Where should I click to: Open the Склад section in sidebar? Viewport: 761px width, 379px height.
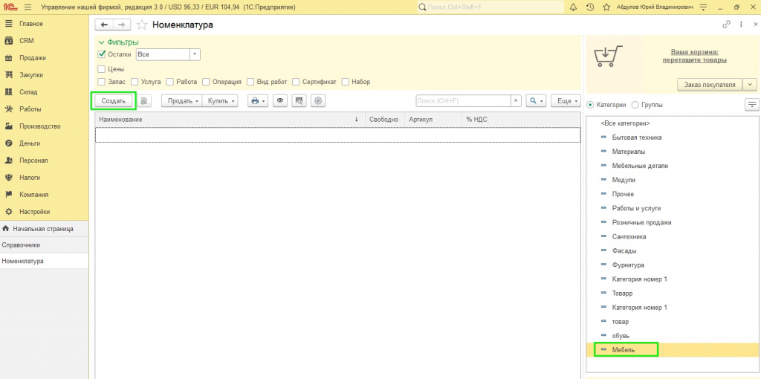point(28,92)
